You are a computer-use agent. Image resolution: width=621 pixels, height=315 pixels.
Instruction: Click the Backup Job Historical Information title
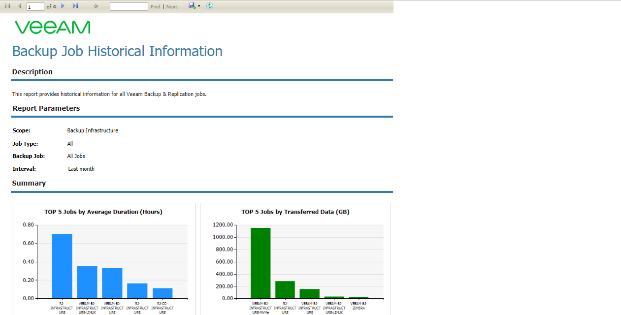tap(117, 51)
